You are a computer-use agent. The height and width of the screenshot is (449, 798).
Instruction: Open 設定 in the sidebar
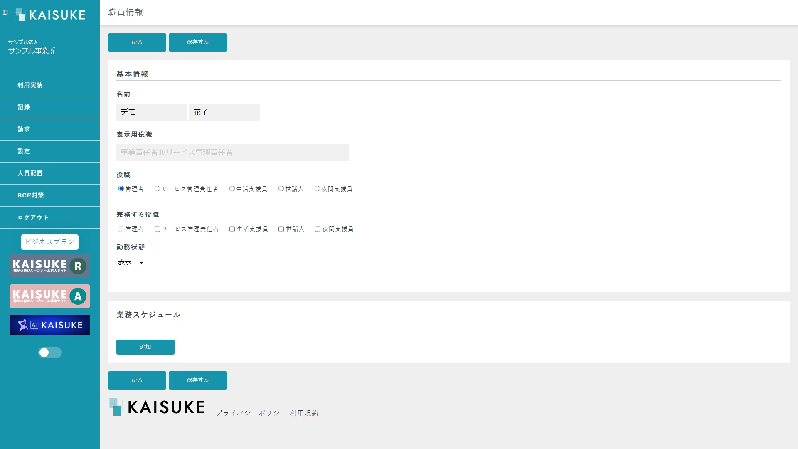click(50, 151)
